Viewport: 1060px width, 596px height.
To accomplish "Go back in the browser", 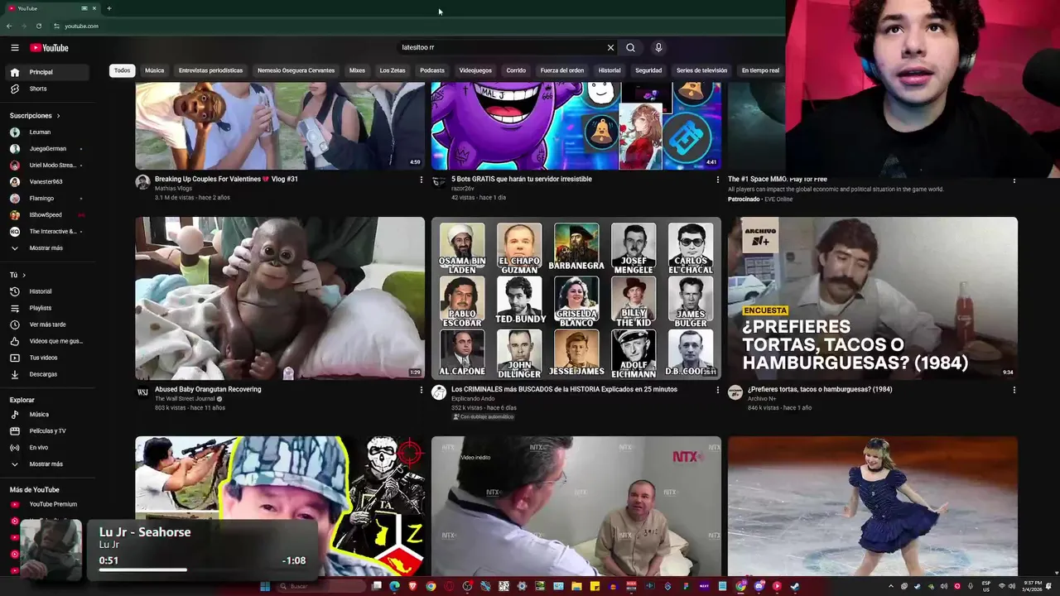I will pos(9,26).
